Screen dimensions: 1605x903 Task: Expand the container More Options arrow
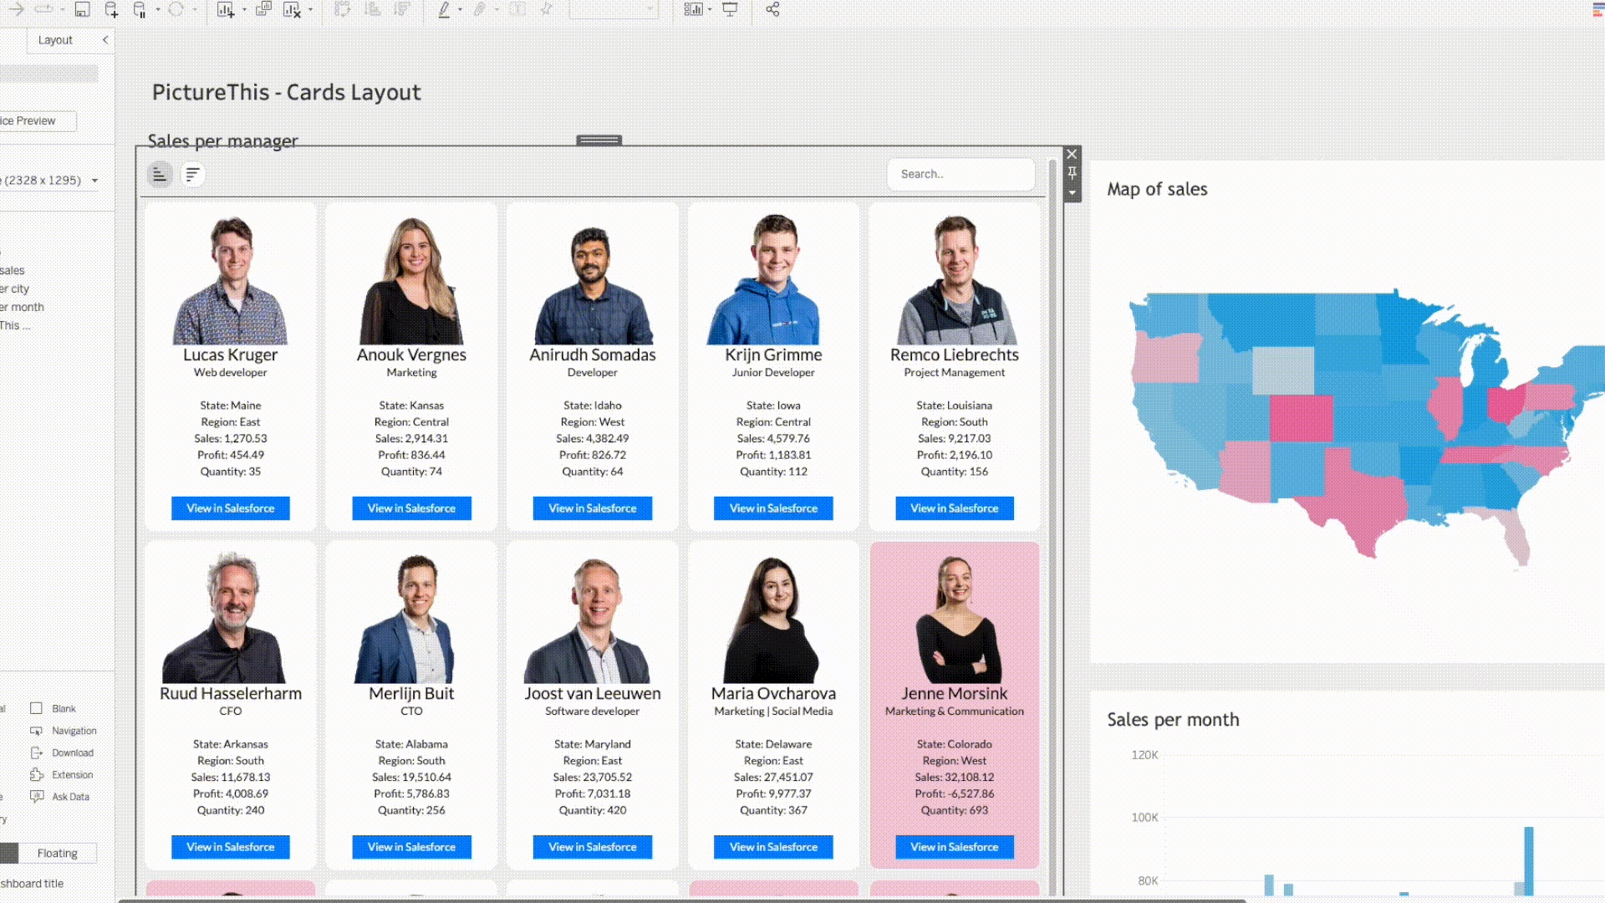coord(1072,193)
